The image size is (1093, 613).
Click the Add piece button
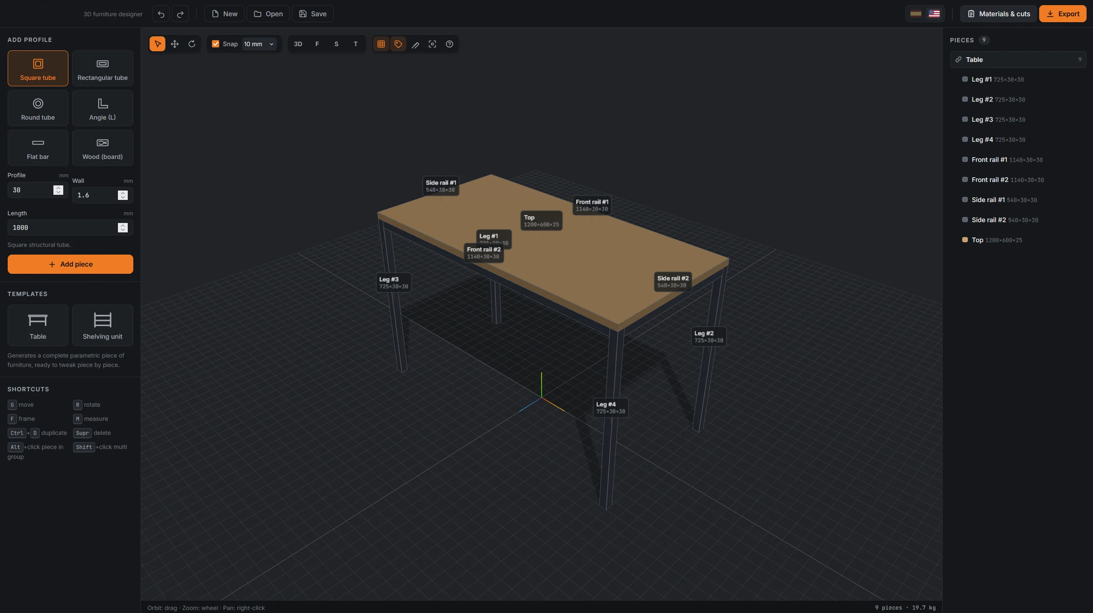tap(71, 264)
